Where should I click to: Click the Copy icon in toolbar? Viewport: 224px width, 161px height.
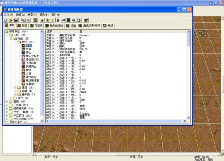click(x=22, y=20)
